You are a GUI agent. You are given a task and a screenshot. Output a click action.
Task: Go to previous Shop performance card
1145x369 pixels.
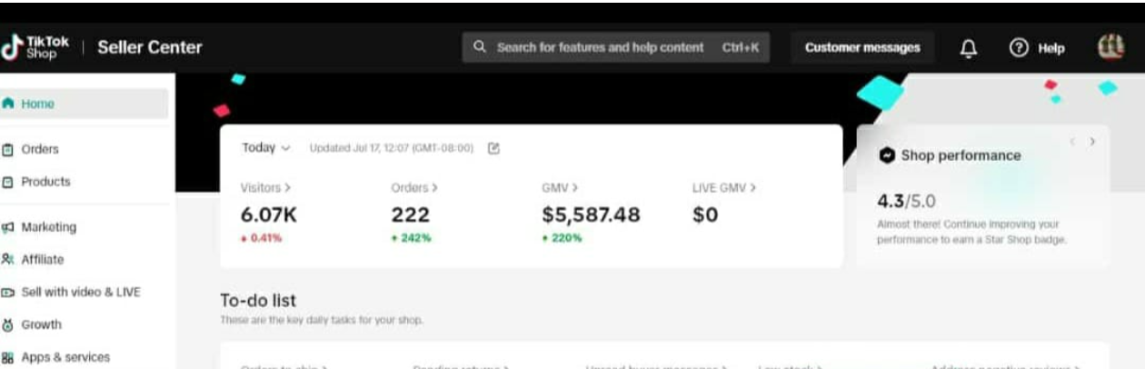point(1072,142)
